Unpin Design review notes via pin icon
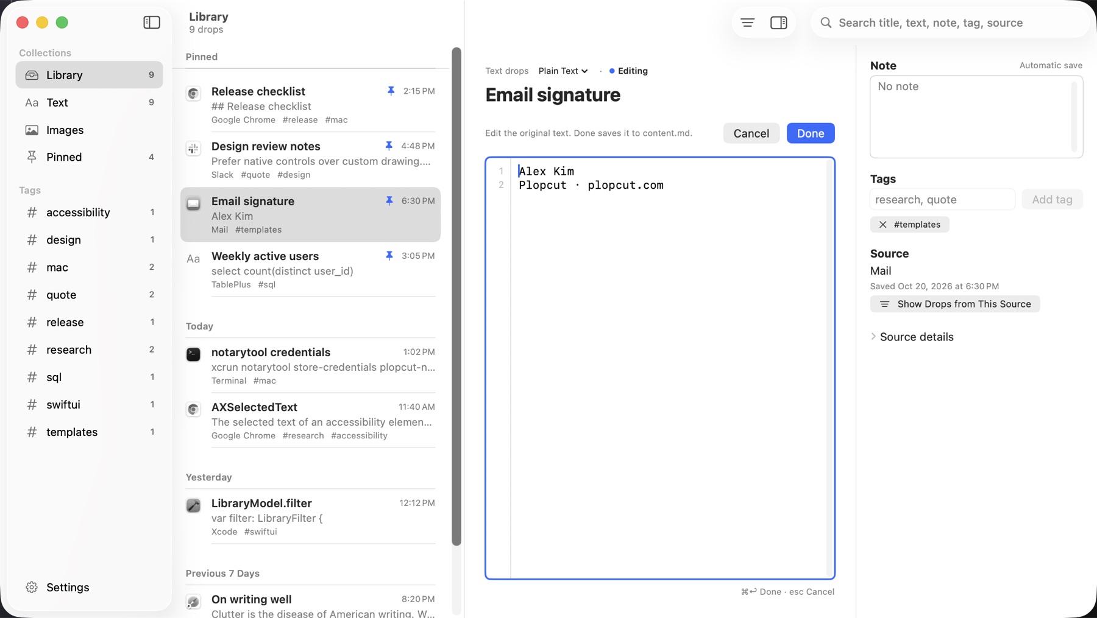This screenshot has height=618, width=1097. pos(389,146)
